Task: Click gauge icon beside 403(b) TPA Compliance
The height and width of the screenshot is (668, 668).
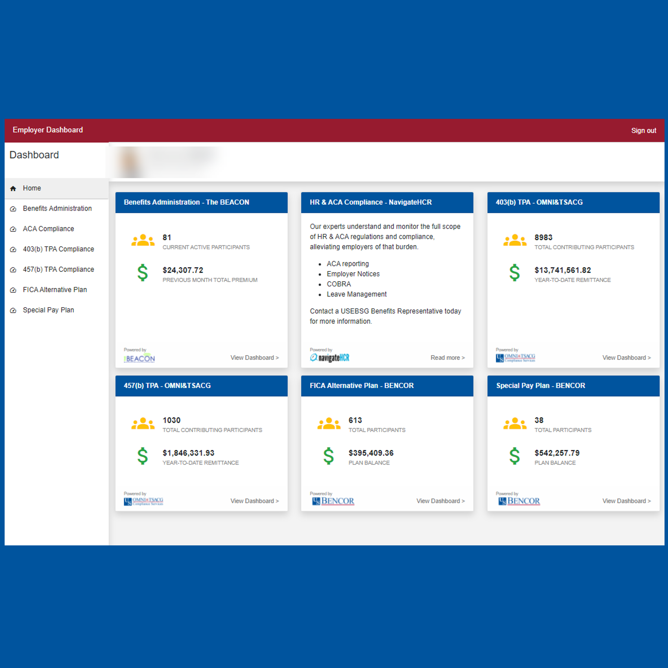Action: [13, 249]
